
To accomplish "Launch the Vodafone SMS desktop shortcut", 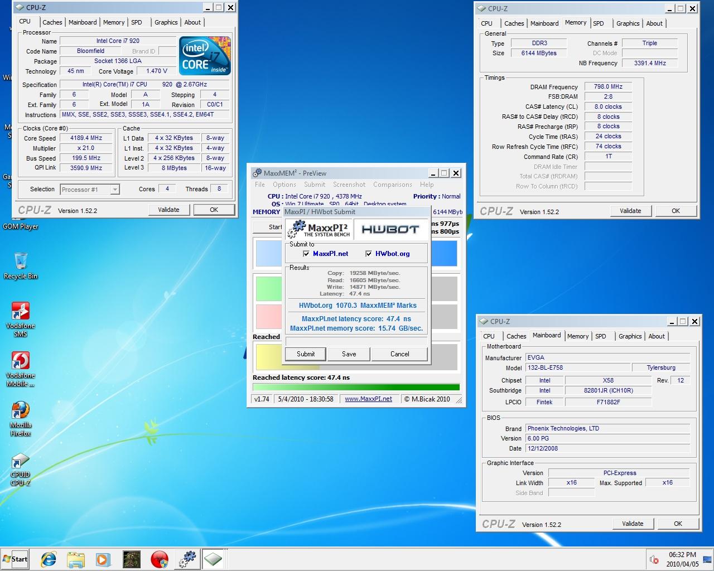I will (x=21, y=320).
